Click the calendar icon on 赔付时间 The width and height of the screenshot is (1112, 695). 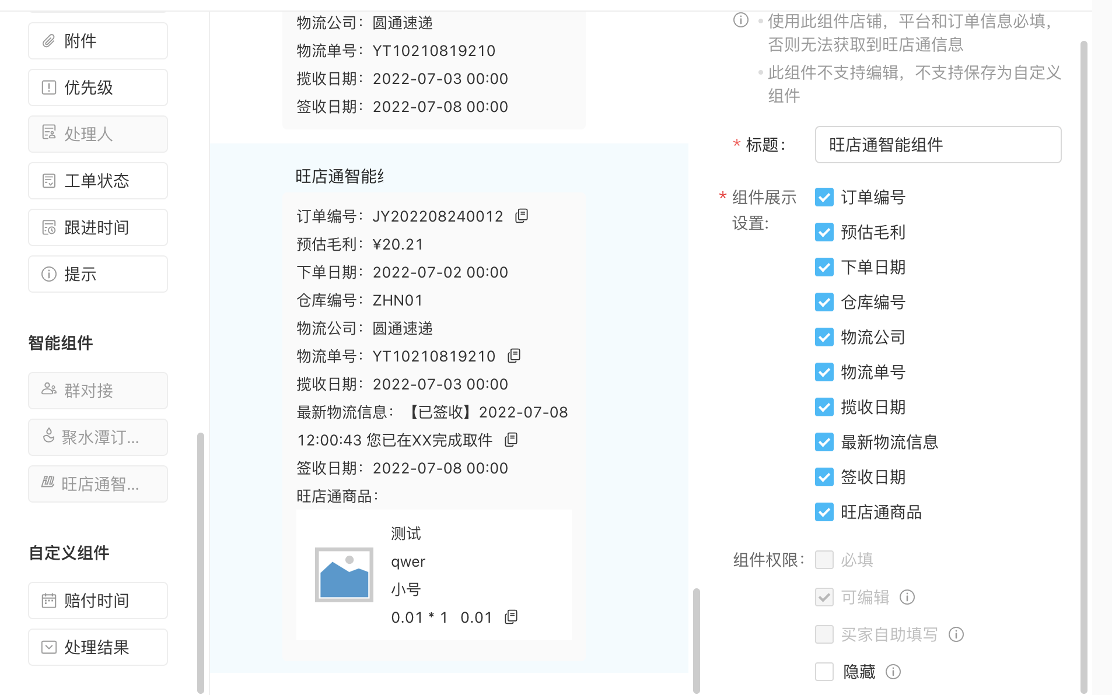49,601
